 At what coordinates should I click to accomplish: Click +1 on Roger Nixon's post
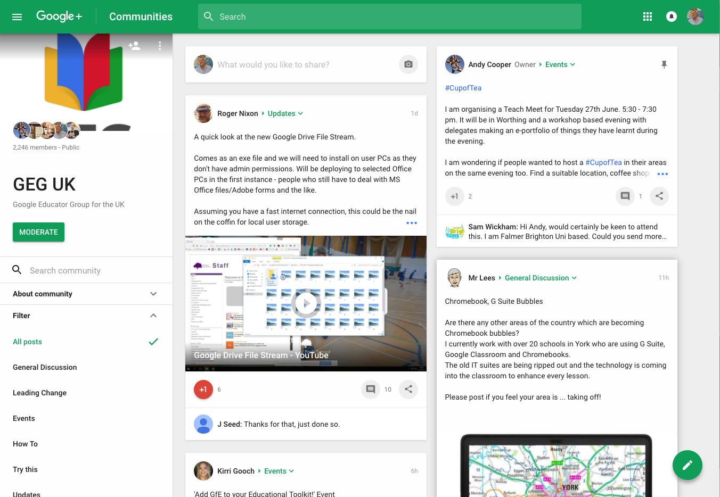pos(203,390)
